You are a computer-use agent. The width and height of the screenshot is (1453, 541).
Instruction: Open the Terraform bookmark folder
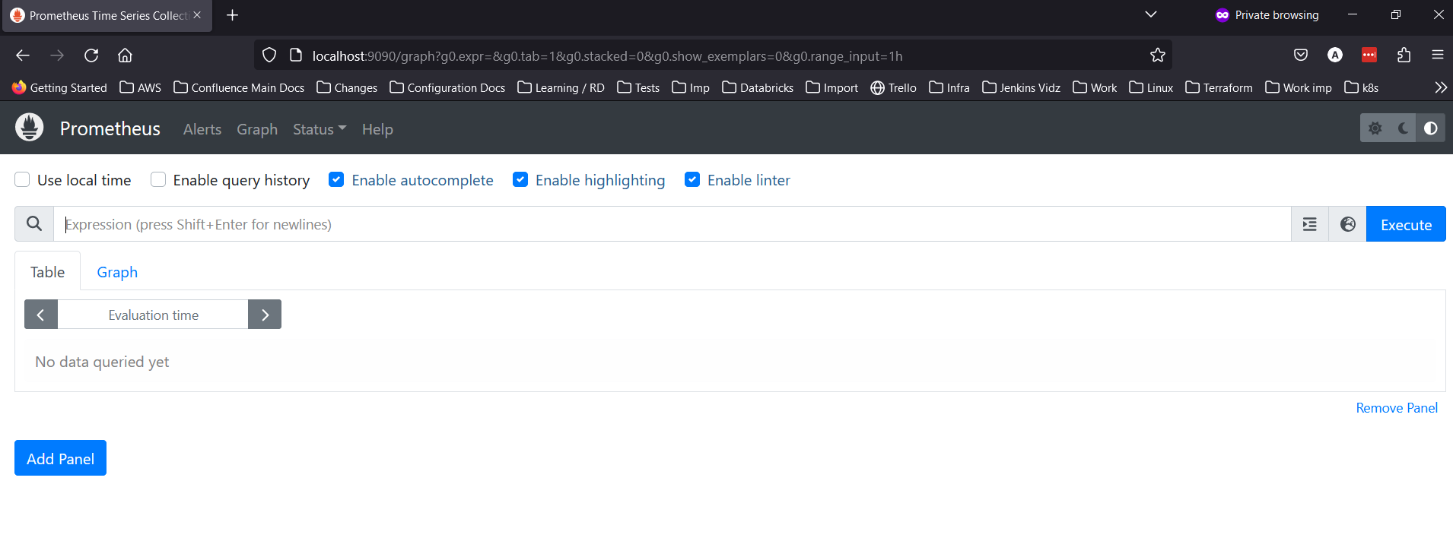coord(1219,87)
